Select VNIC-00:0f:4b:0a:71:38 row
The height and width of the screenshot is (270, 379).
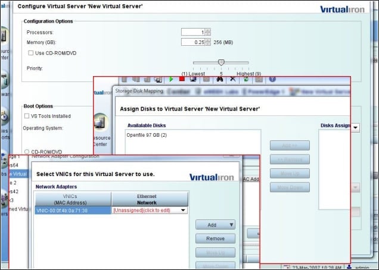pos(73,211)
